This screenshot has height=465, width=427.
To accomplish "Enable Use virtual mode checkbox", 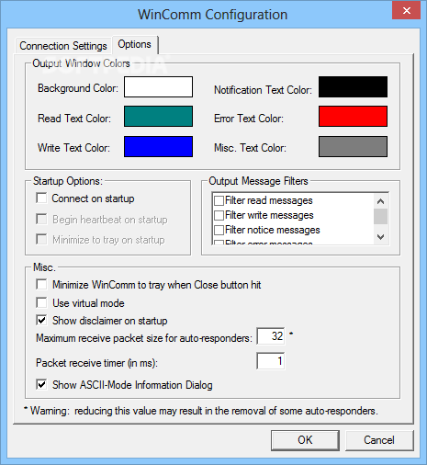I will [x=41, y=302].
